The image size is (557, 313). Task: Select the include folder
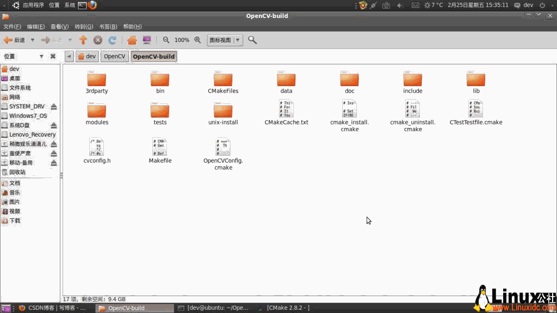coord(413,82)
